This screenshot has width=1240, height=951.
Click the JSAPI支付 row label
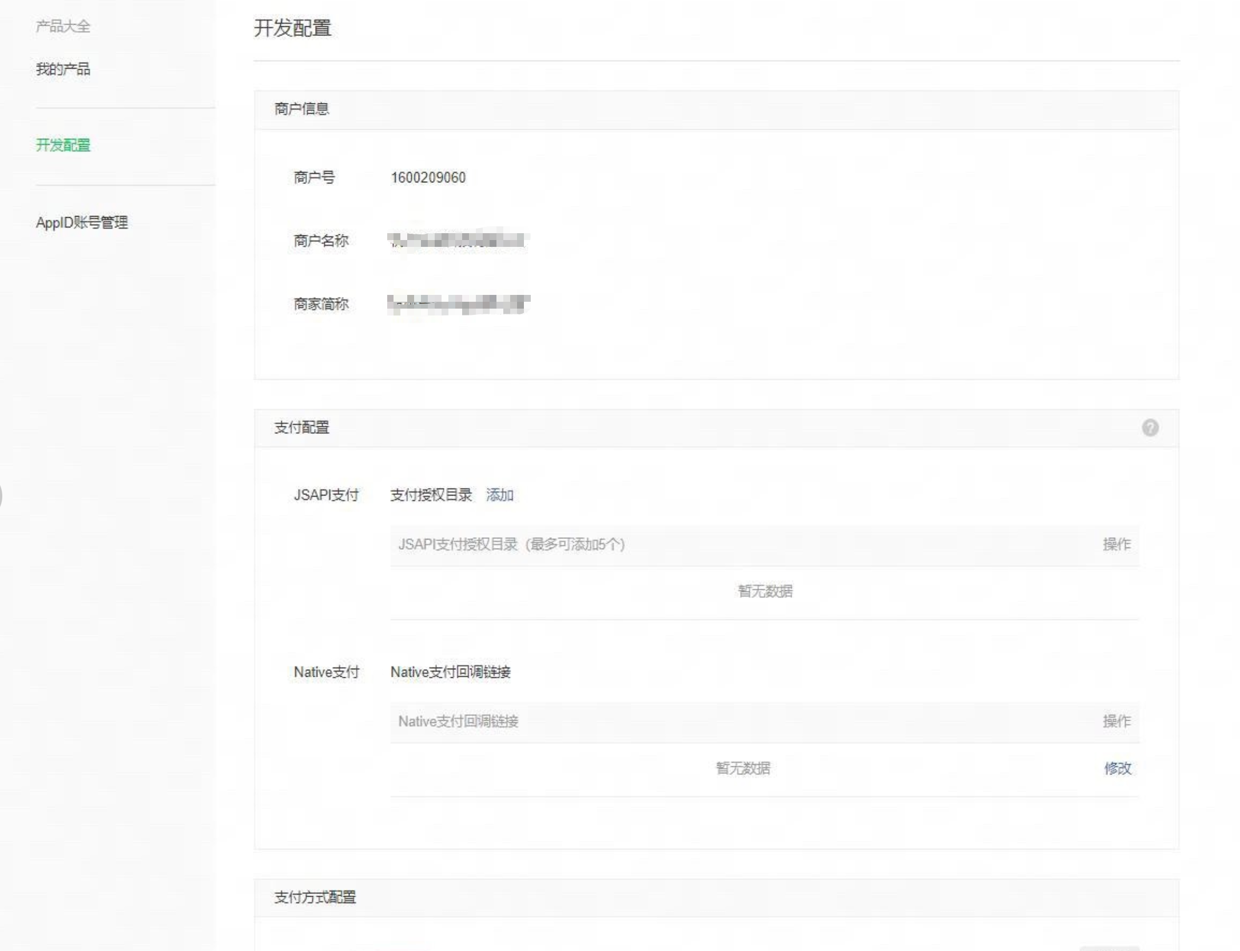pos(326,495)
